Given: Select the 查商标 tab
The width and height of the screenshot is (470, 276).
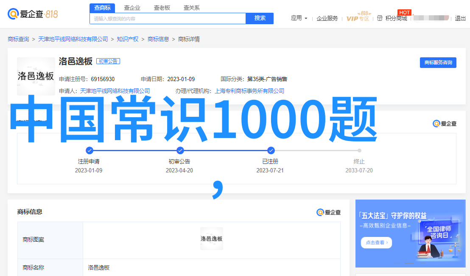Looking at the screenshot, I should [x=102, y=8].
